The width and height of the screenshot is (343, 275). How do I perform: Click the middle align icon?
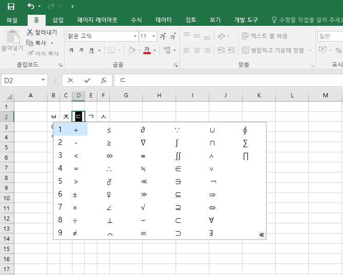coord(197,36)
